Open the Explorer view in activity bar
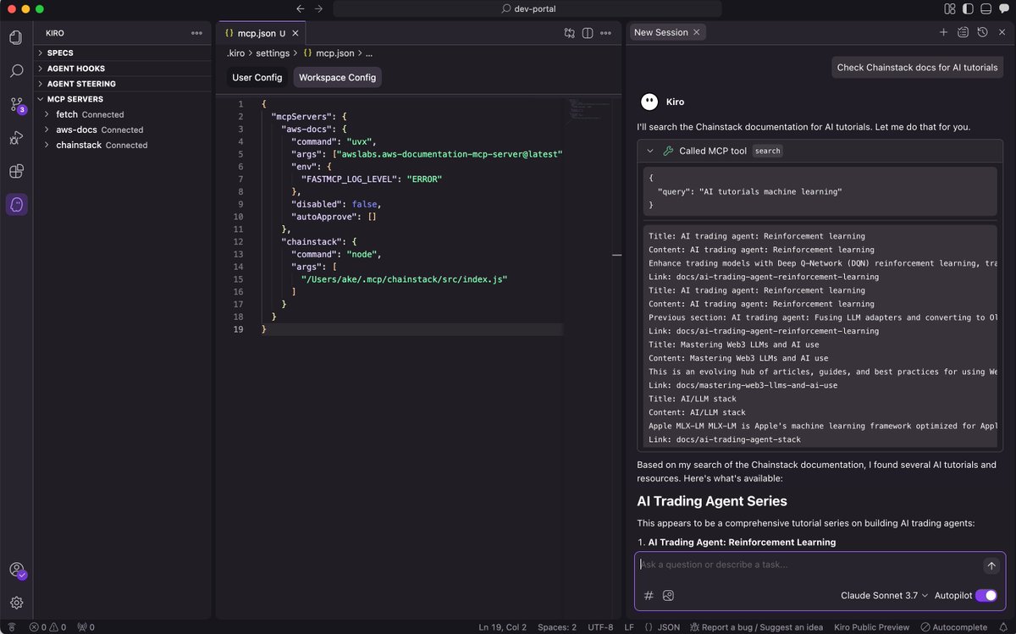1016x634 pixels. 16,37
